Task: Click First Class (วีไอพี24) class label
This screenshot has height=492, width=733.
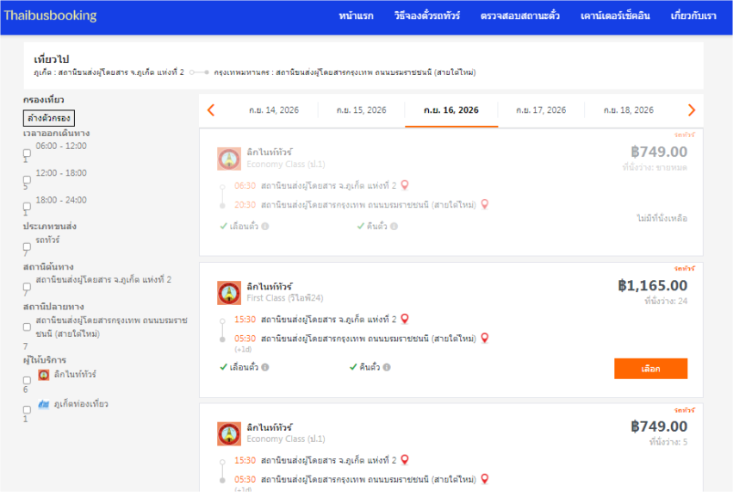Action: coord(285,298)
